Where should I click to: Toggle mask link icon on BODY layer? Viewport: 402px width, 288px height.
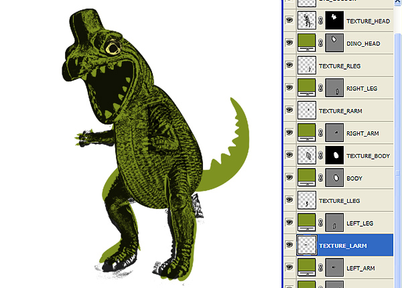320,177
